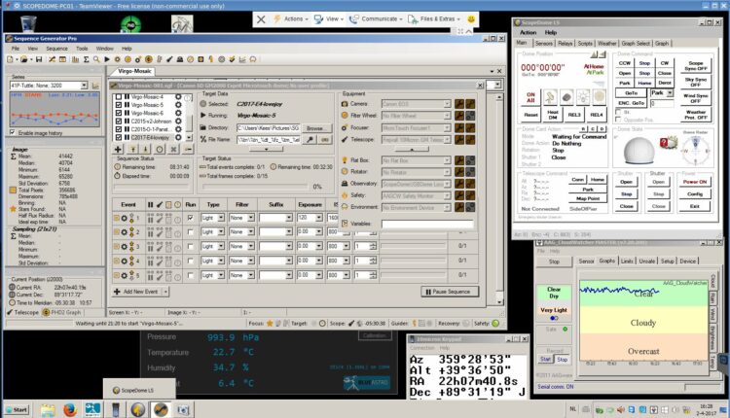
Task: Open Suffix dropdown for event 3
Action: click(289, 247)
